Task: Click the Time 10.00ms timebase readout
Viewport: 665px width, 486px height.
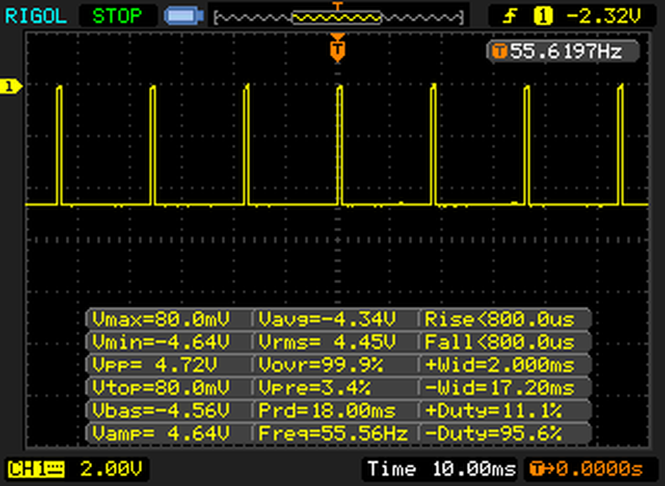Action: [x=441, y=469]
